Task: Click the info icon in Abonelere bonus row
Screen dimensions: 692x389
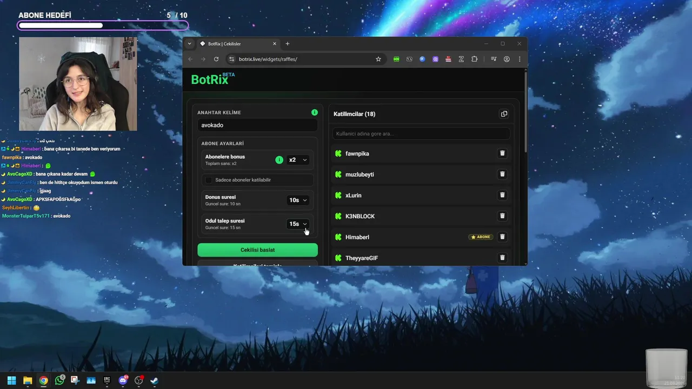Action: pyautogui.click(x=279, y=160)
